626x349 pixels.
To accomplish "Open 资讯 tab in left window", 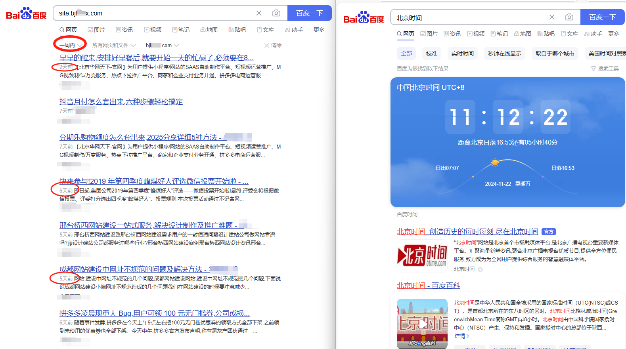I will [x=124, y=30].
